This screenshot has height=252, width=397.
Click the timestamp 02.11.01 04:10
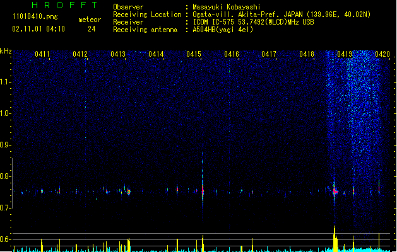pos(39,29)
